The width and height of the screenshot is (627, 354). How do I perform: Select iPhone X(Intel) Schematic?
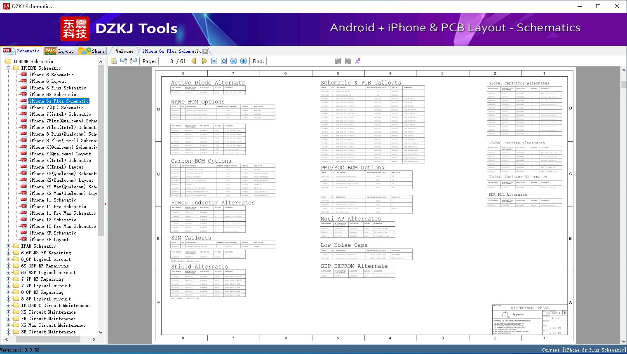(x=60, y=160)
